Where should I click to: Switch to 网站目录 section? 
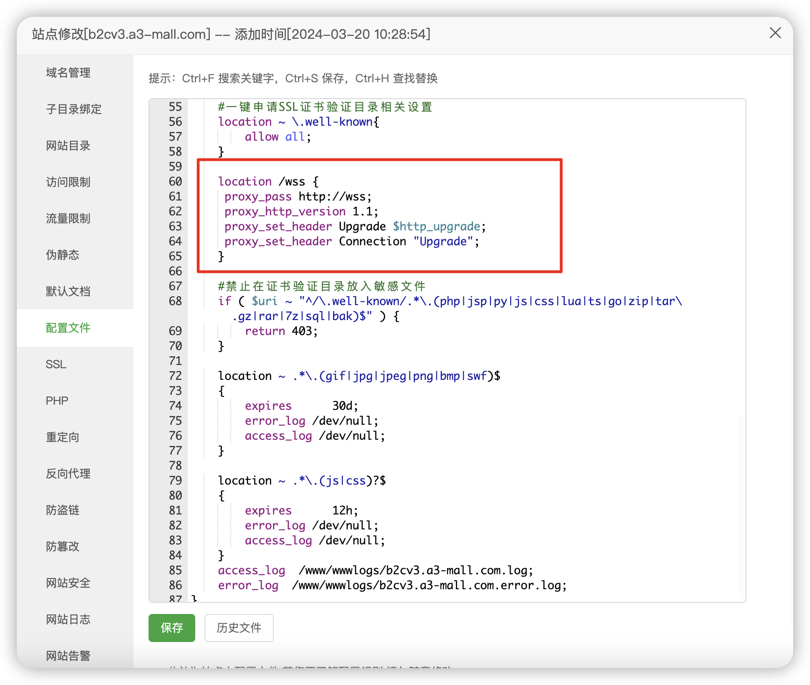tap(68, 145)
